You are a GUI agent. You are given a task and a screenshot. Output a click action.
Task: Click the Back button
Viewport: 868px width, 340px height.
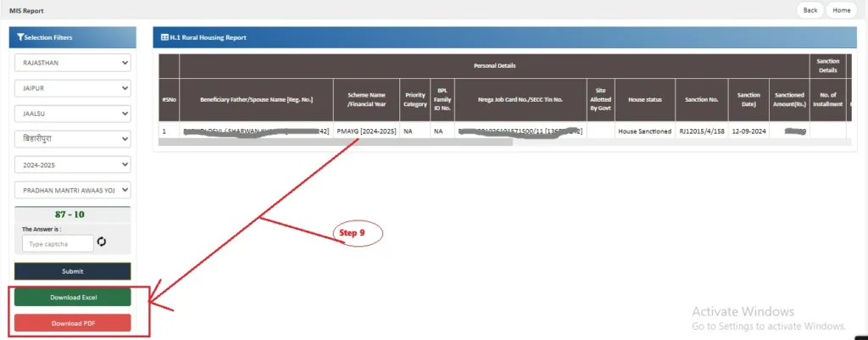[810, 10]
